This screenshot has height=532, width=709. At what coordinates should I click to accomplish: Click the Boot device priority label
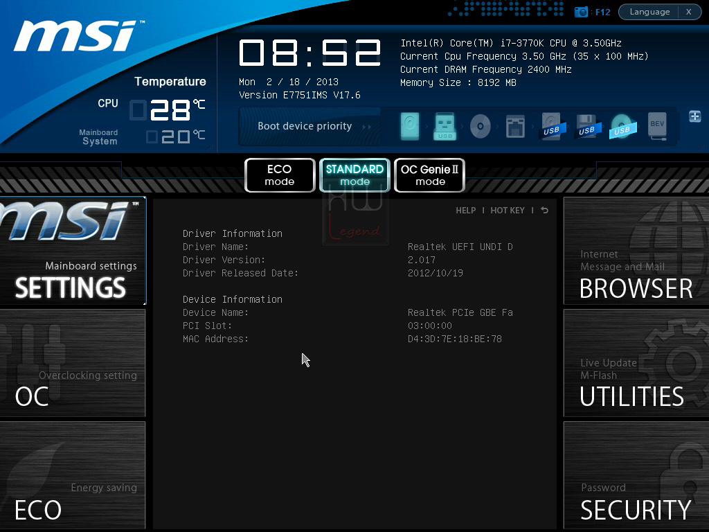click(305, 126)
